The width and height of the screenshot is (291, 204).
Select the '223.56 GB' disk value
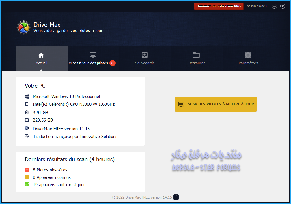[x=43, y=120]
